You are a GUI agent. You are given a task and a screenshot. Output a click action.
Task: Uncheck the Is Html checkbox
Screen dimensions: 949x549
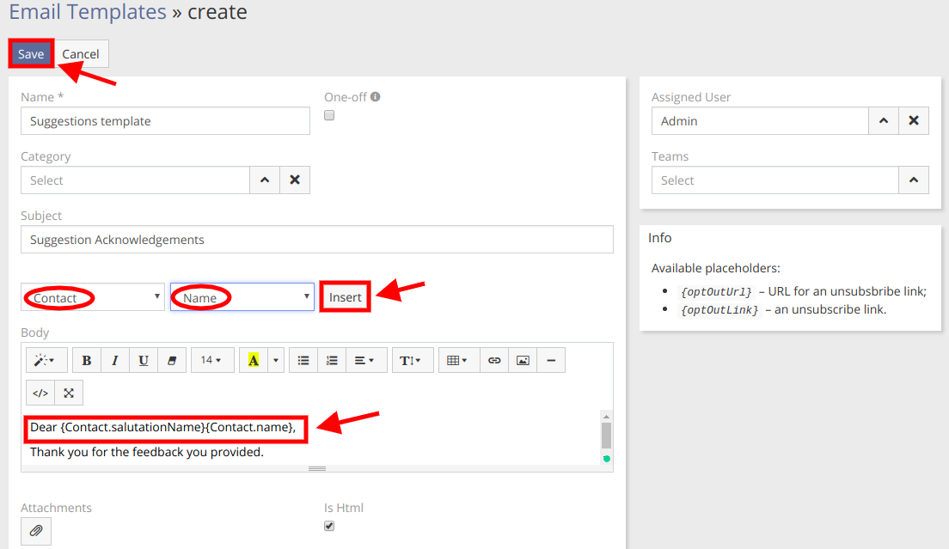(x=329, y=526)
